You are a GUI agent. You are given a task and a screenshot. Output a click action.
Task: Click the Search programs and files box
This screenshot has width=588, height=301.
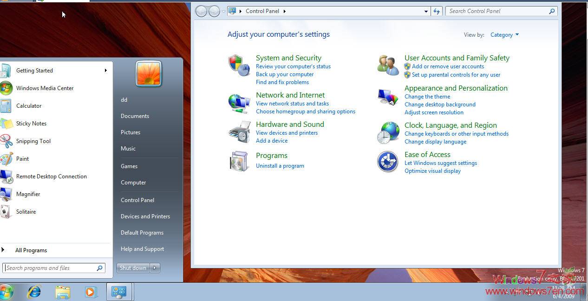coord(50,268)
